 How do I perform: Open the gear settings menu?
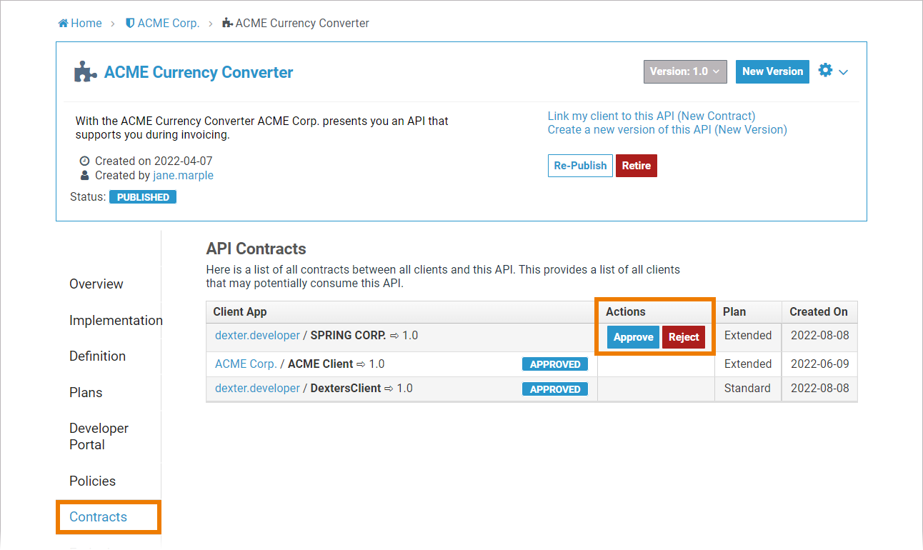pyautogui.click(x=825, y=70)
